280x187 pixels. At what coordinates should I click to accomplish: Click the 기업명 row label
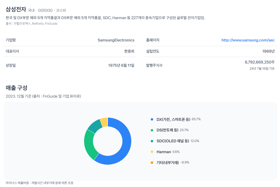point(11,40)
